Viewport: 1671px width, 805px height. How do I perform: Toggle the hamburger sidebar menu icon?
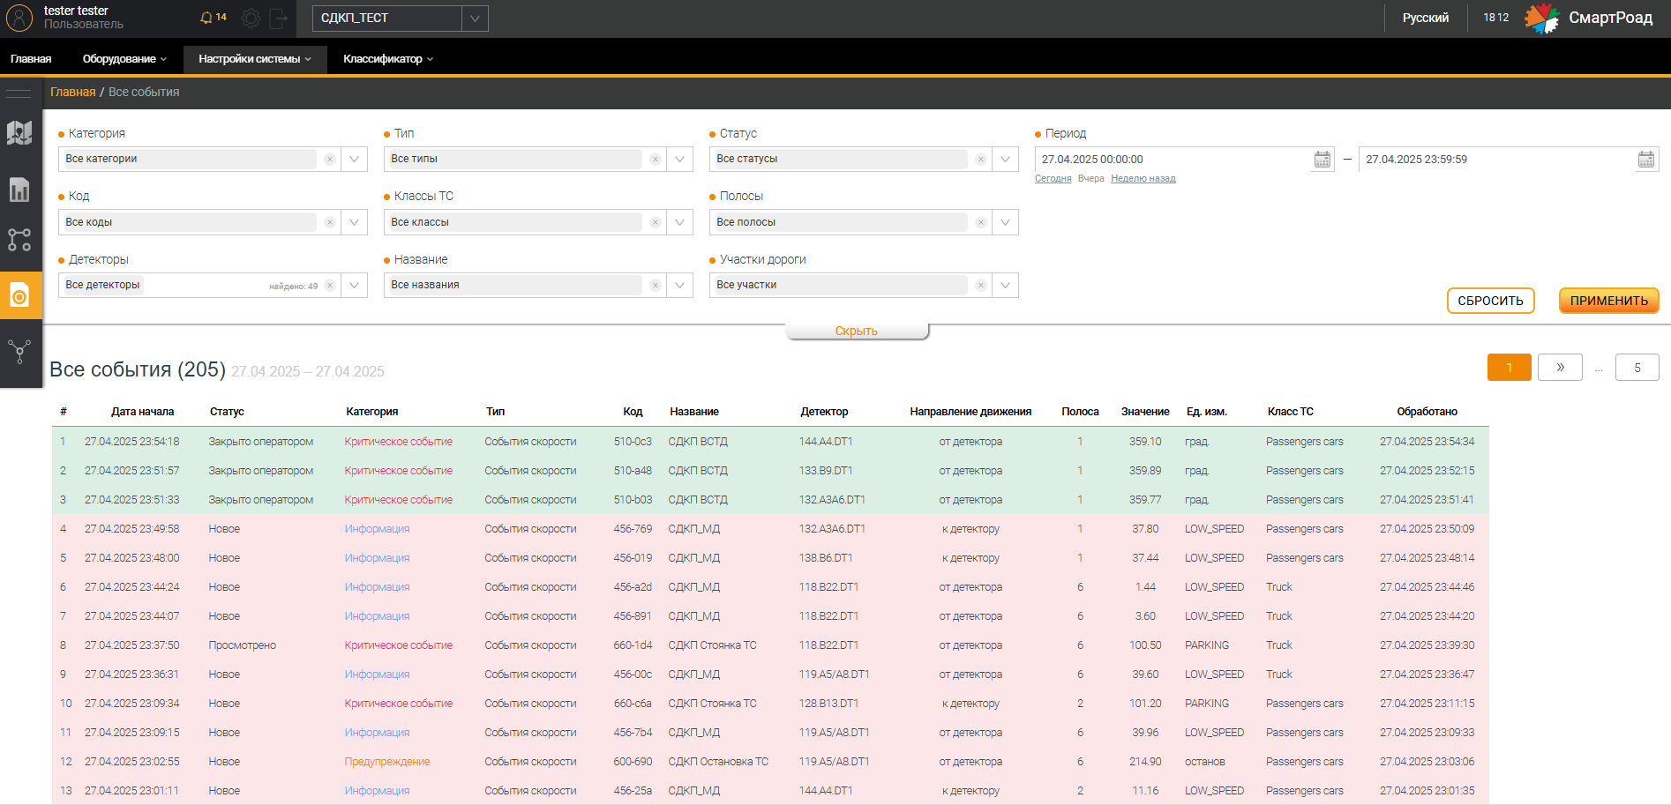(x=19, y=93)
